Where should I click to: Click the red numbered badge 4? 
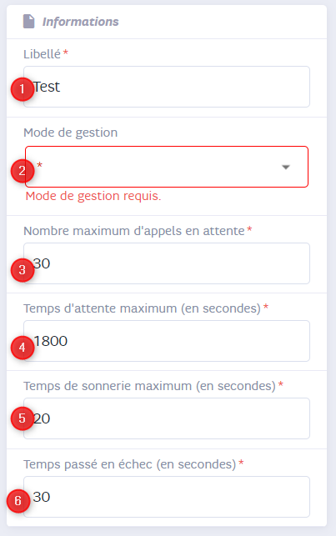pyautogui.click(x=23, y=348)
